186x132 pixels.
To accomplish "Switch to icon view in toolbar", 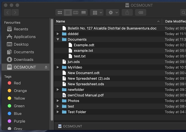I will (x=60, y=12).
